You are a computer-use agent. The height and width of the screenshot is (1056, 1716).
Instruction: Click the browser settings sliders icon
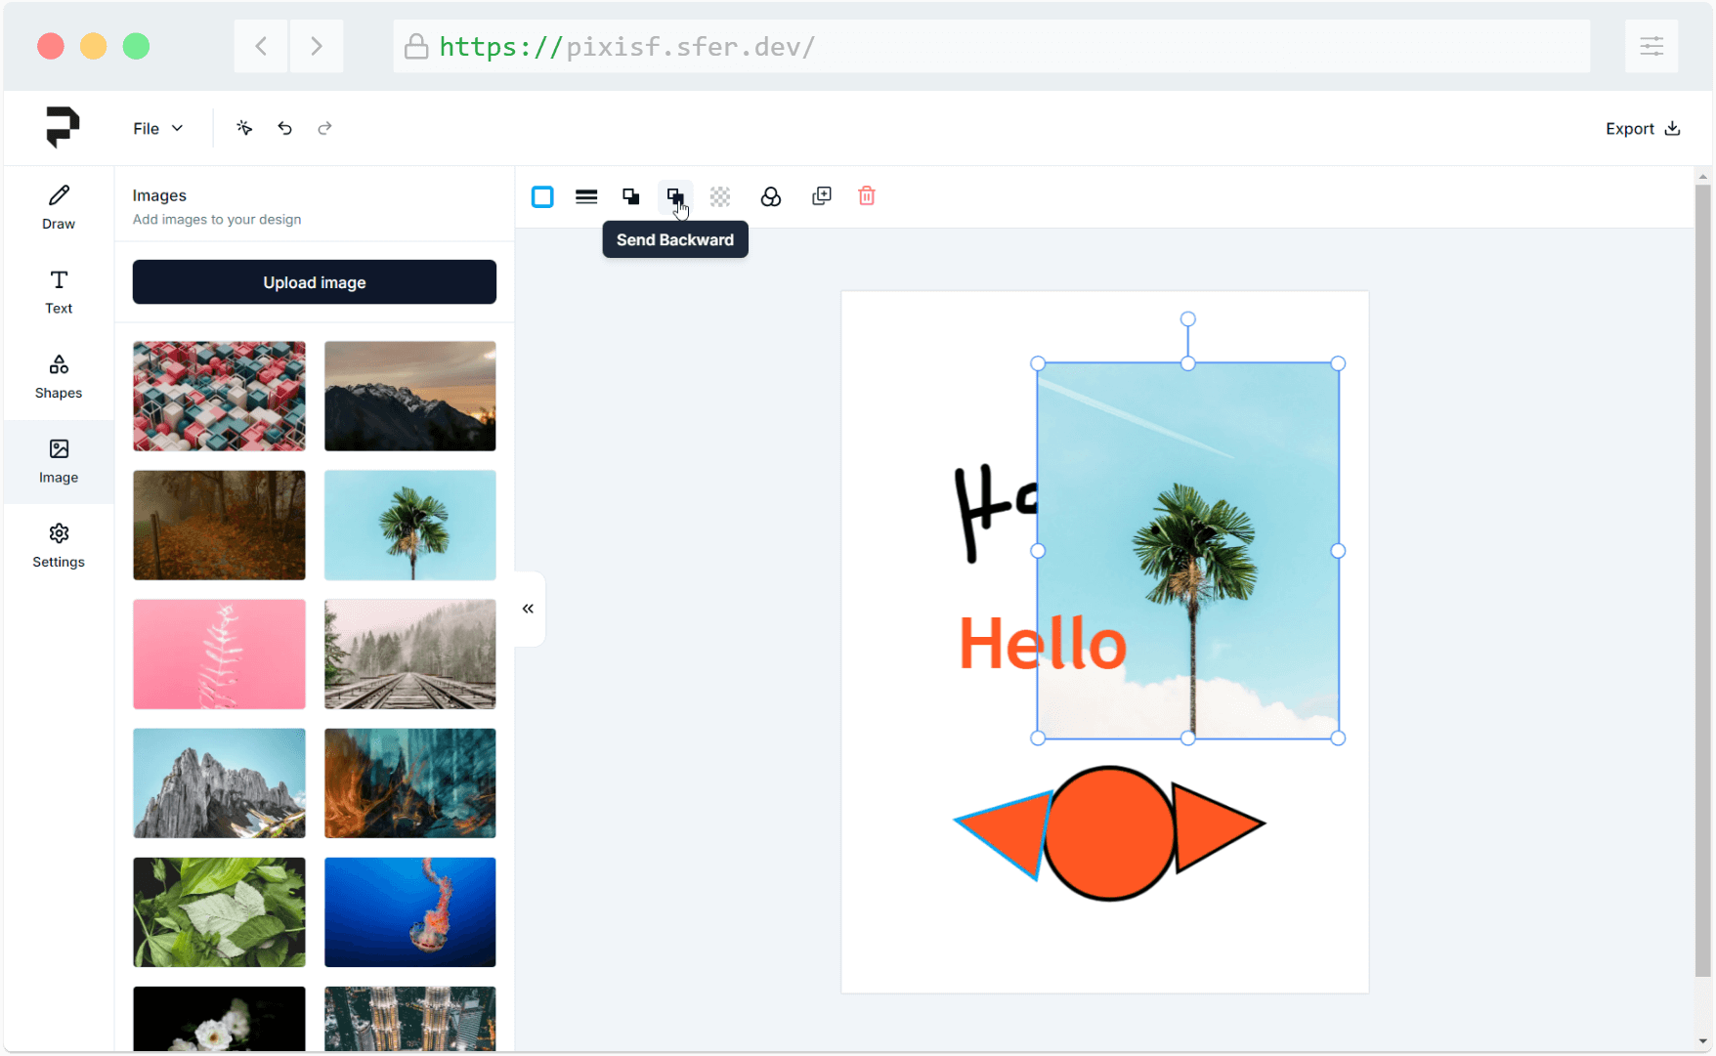pos(1652,46)
